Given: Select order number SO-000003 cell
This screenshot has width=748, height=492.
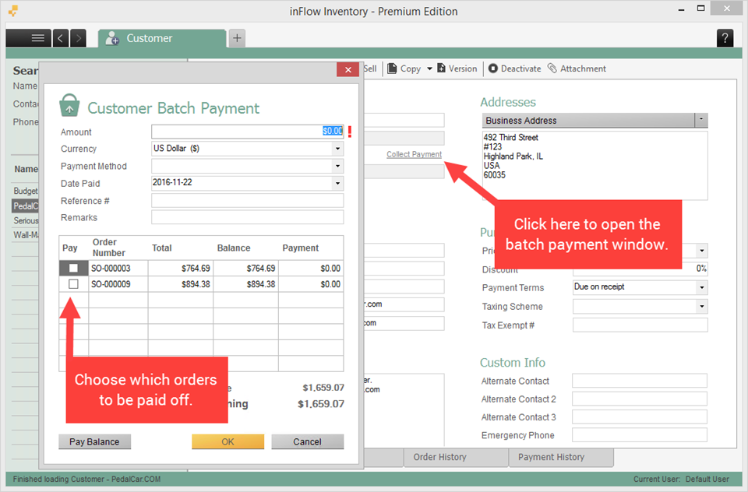Looking at the screenshot, I should pos(118,269).
